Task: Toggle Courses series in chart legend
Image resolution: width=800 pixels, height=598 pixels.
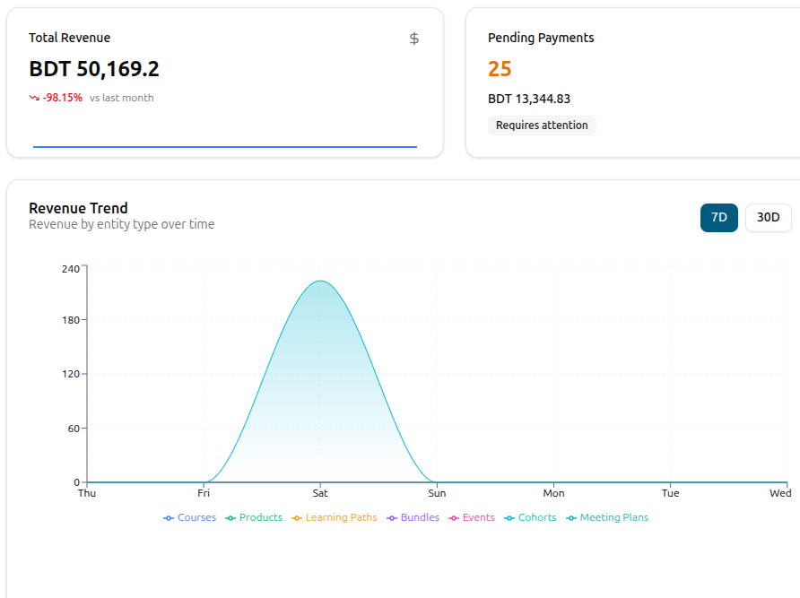Action: [189, 517]
